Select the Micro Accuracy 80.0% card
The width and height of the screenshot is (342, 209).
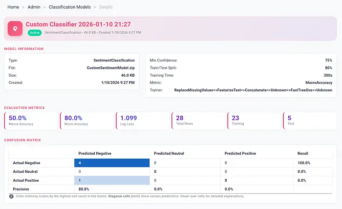[86, 121]
